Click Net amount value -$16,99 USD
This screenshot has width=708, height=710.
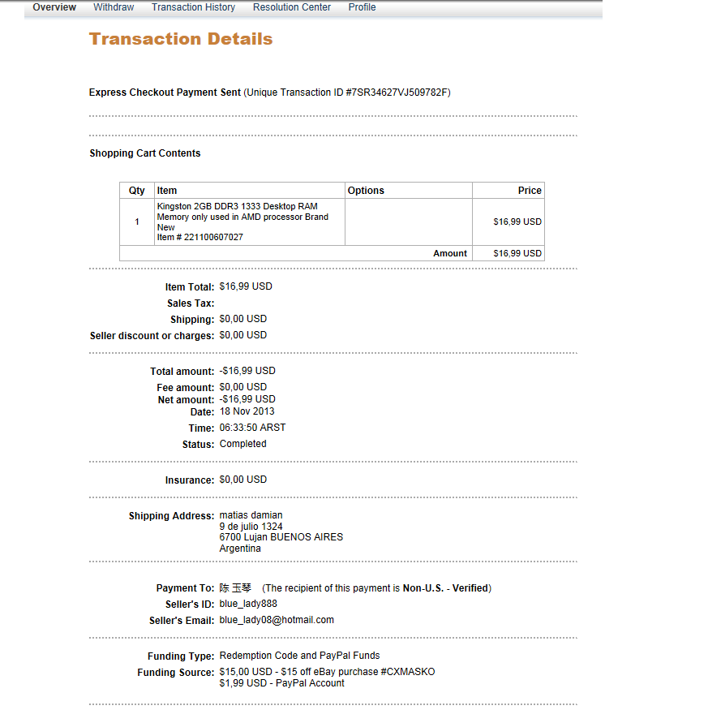(x=247, y=399)
